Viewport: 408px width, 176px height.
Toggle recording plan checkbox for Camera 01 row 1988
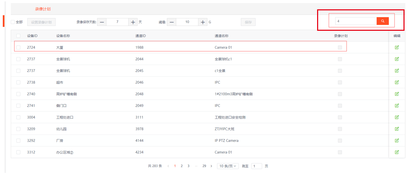pyautogui.click(x=340, y=47)
